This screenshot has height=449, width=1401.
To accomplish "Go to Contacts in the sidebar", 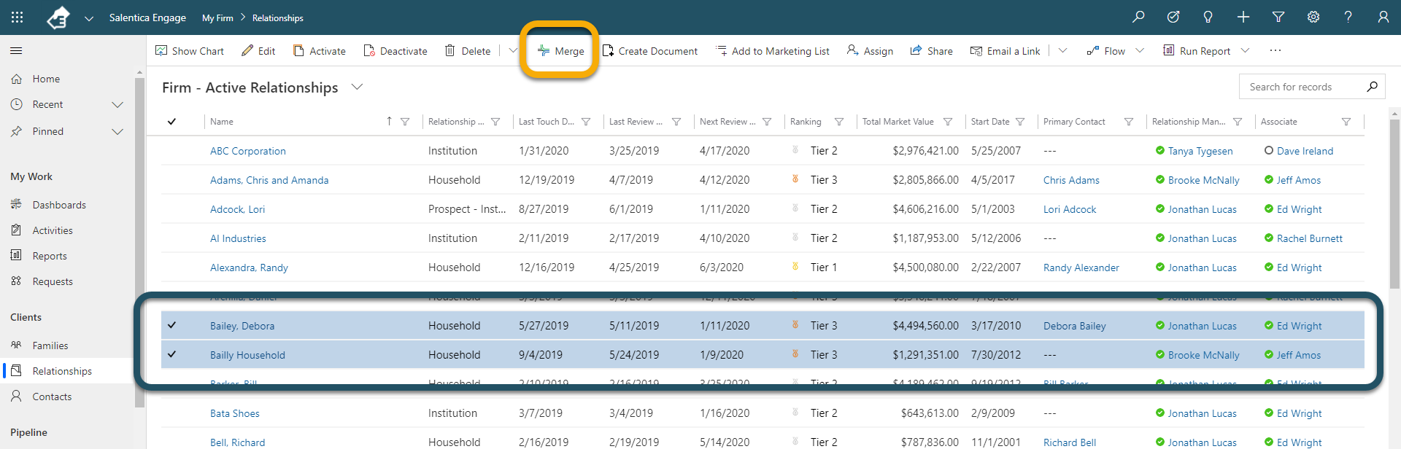I will (52, 397).
